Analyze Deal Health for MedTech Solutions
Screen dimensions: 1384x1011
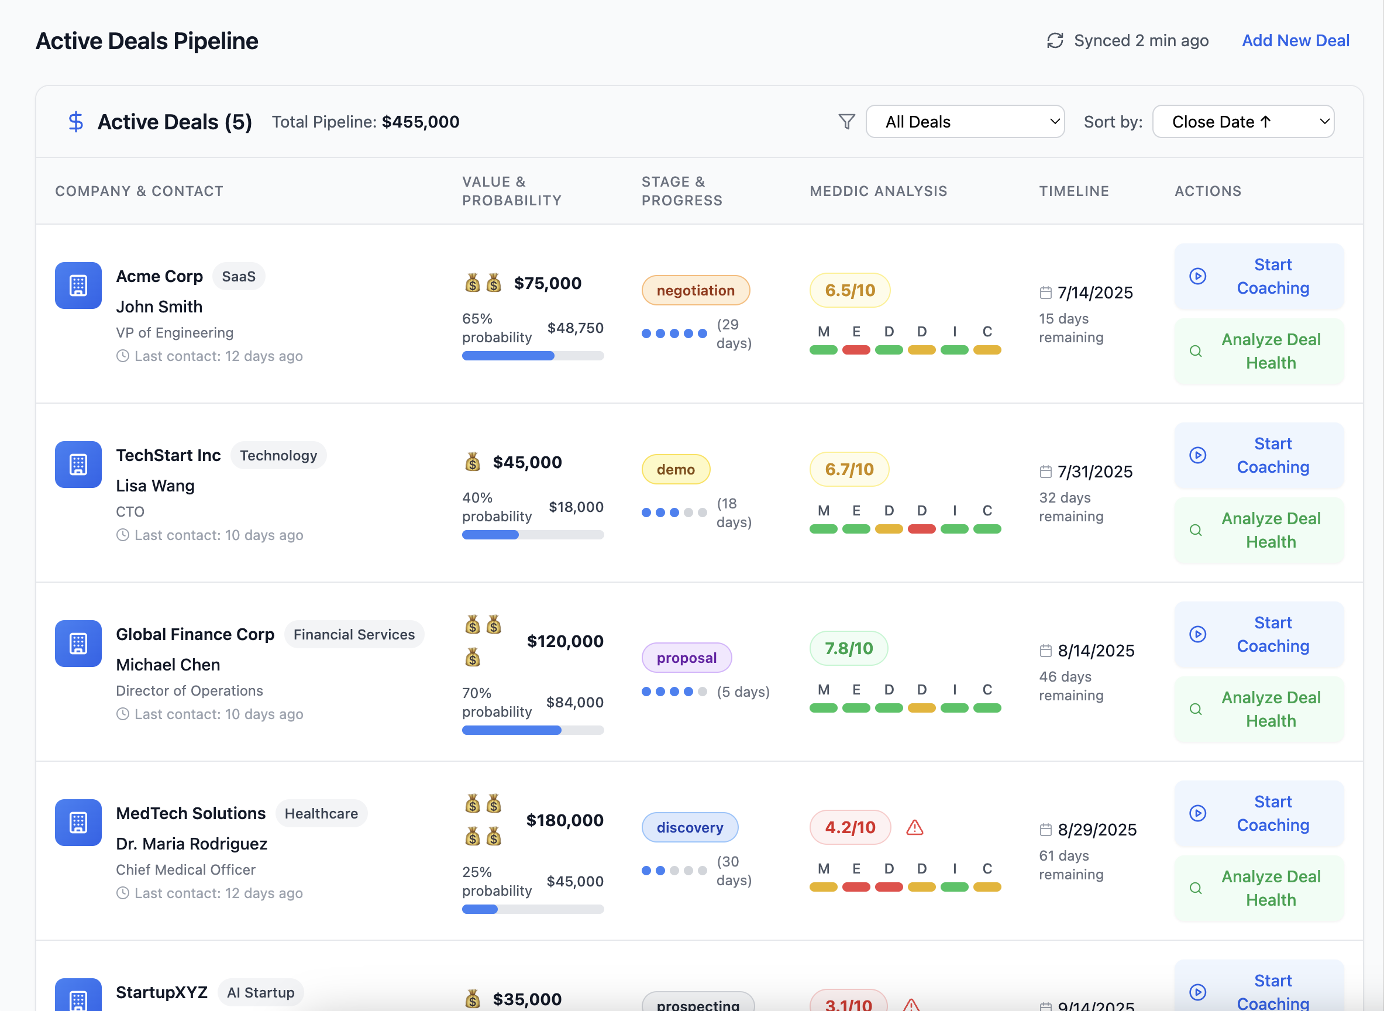click(x=1259, y=888)
